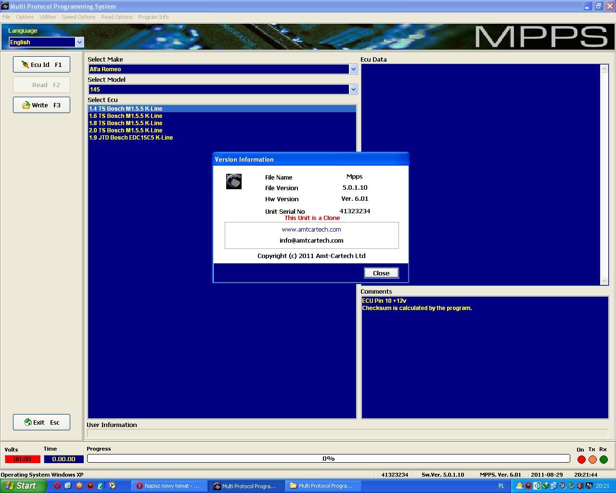Click the Write F3 button
This screenshot has height=493, width=616.
point(41,105)
